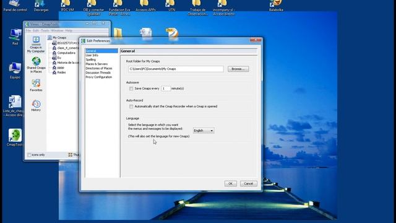Open Shared Cmaps in Places

[36, 65]
